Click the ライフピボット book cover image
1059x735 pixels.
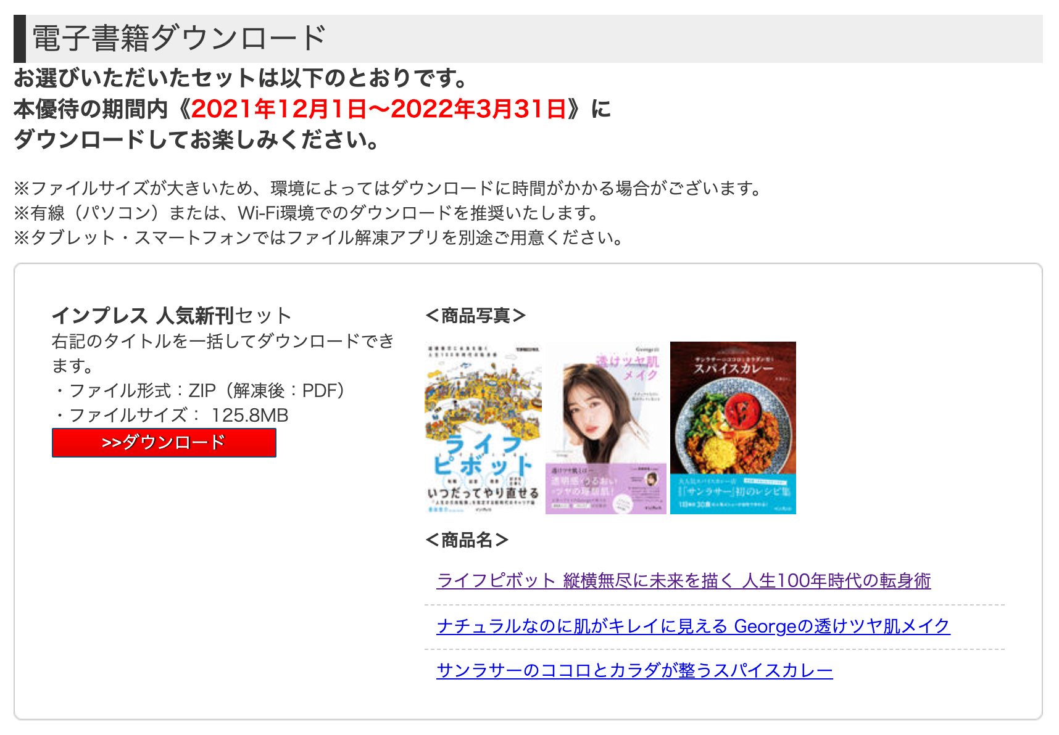tap(483, 428)
